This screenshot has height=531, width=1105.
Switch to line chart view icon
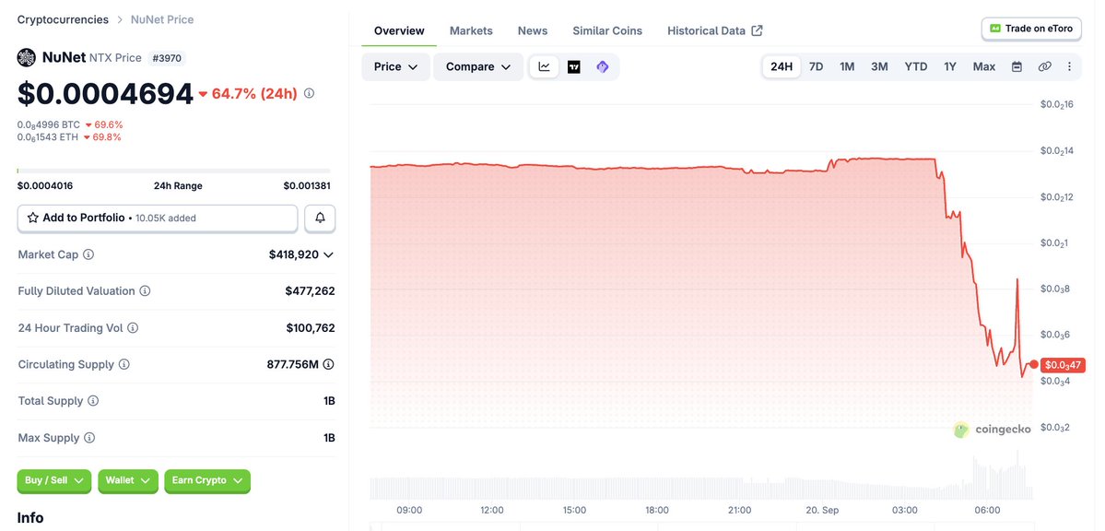coord(544,67)
